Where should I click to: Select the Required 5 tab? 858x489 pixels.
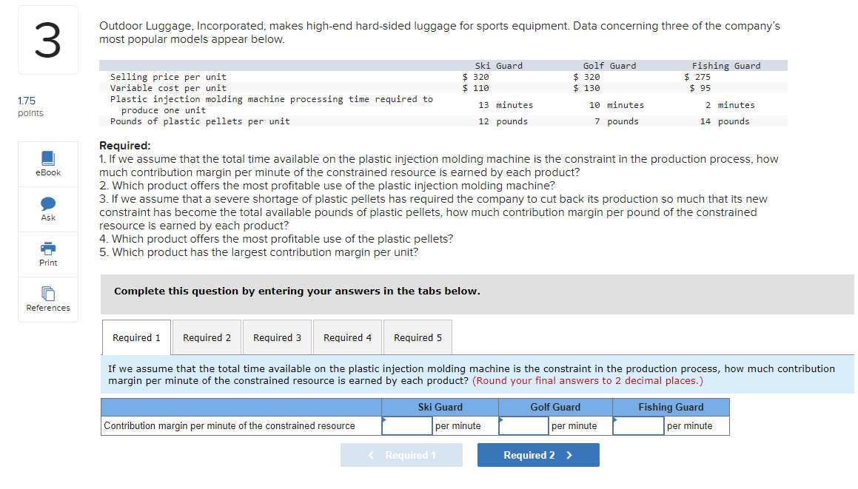click(x=418, y=337)
